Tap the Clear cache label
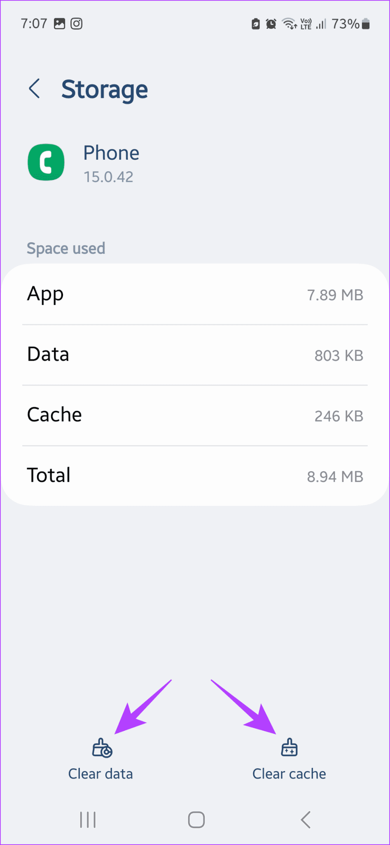The height and width of the screenshot is (845, 390). pyautogui.click(x=289, y=774)
